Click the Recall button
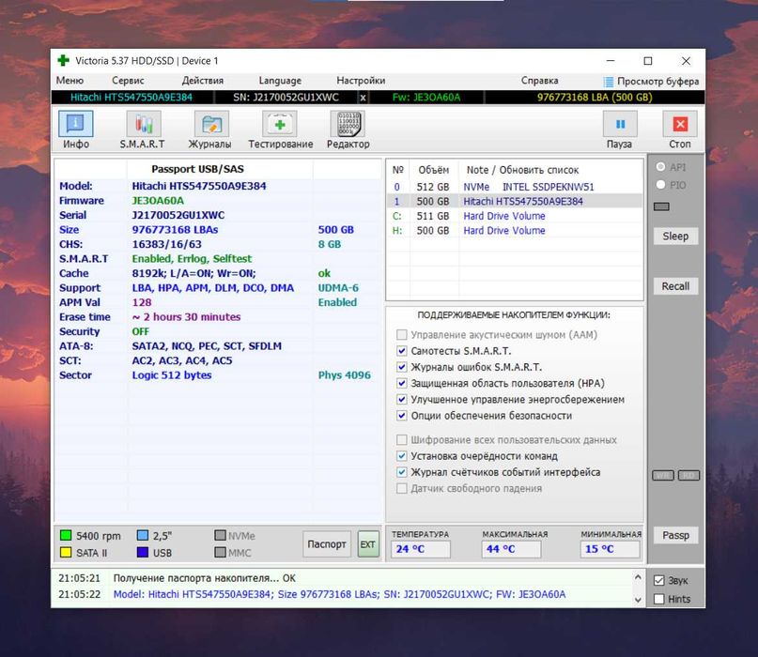 coord(675,286)
